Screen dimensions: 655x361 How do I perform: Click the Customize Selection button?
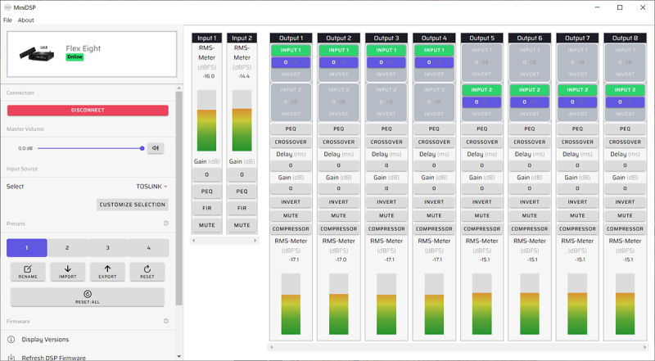[132, 205]
